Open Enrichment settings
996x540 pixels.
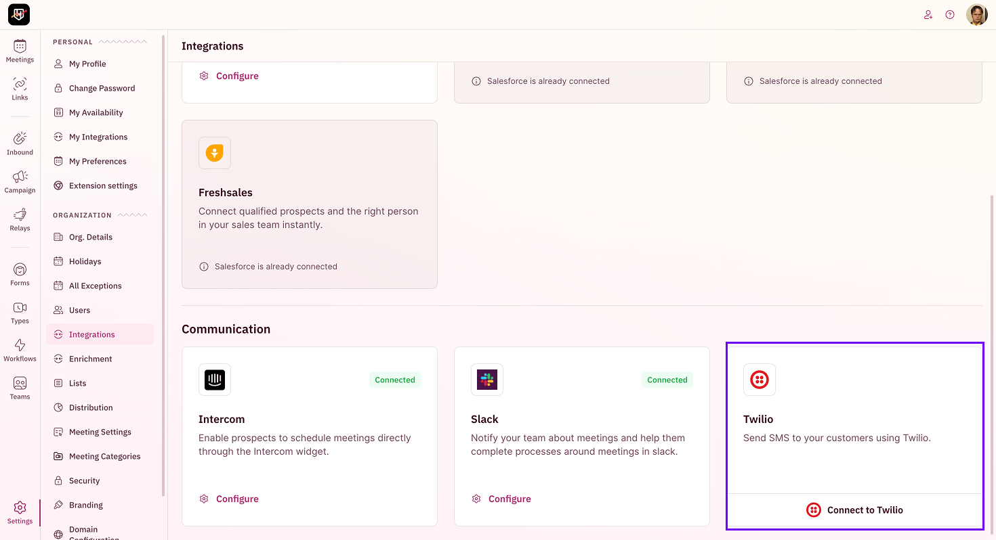100,359
